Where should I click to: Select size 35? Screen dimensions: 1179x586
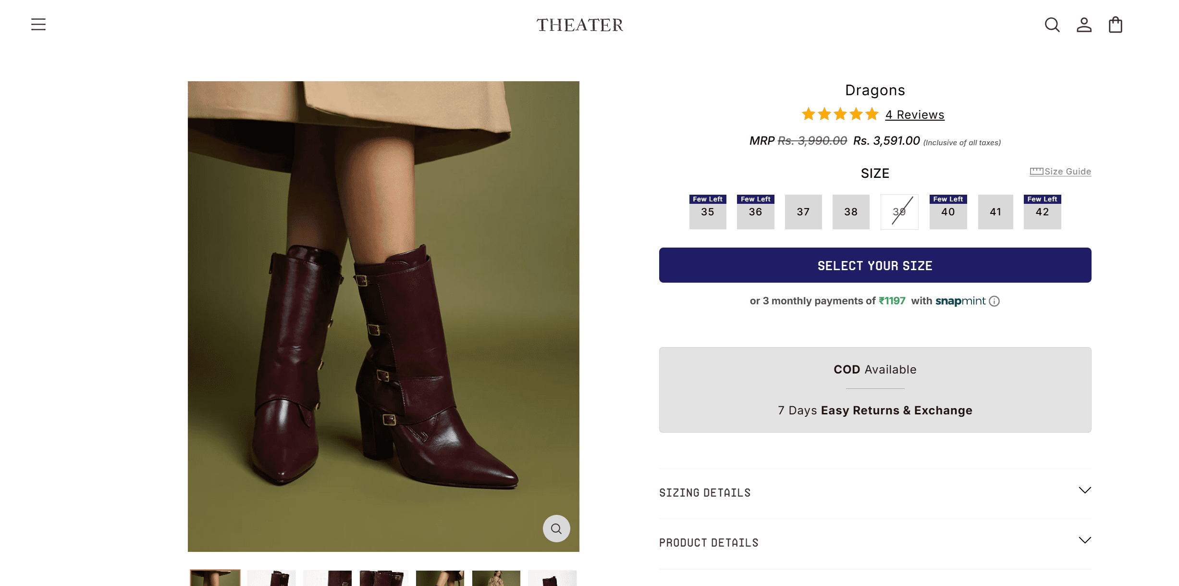pos(707,212)
